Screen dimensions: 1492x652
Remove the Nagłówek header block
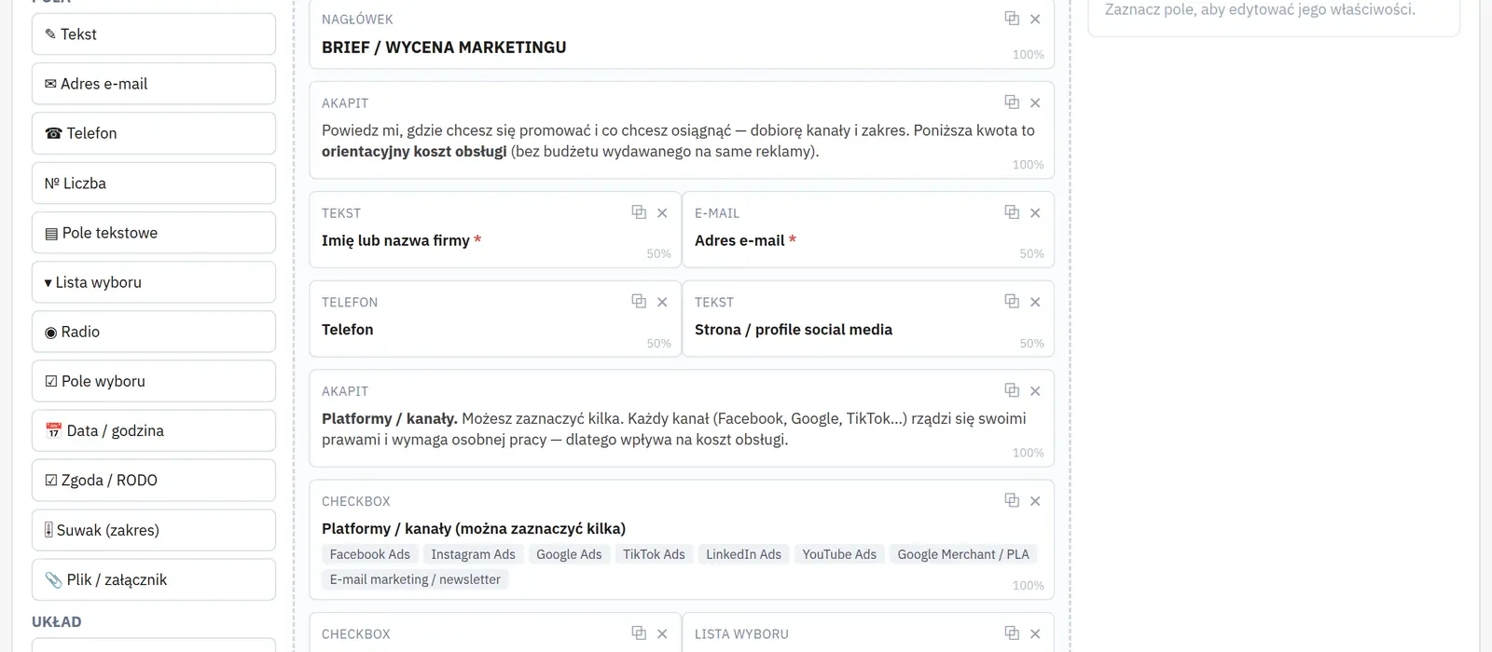[1035, 19]
